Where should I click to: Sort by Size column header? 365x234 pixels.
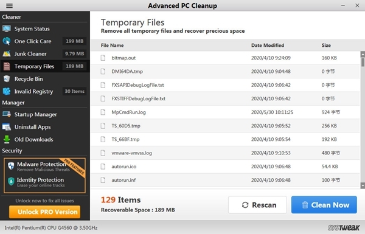pyautogui.click(x=326, y=46)
